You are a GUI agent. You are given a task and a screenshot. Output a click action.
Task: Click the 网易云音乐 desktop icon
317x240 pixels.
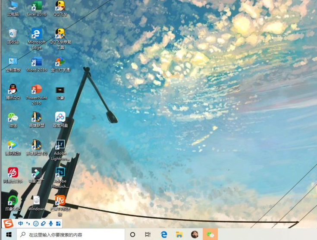point(13,173)
